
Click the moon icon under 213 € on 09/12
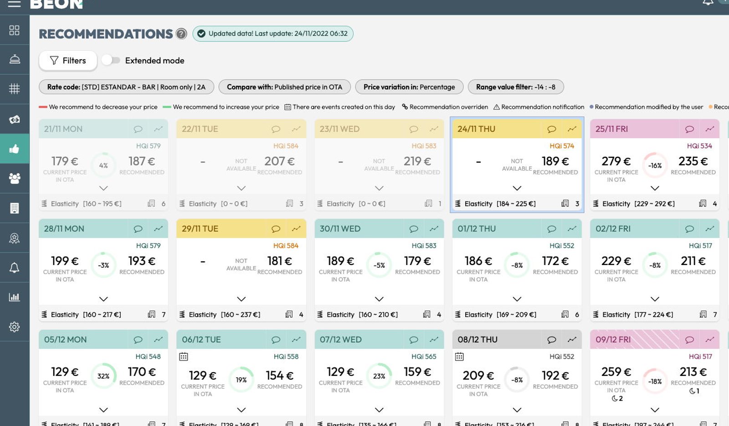[692, 391]
